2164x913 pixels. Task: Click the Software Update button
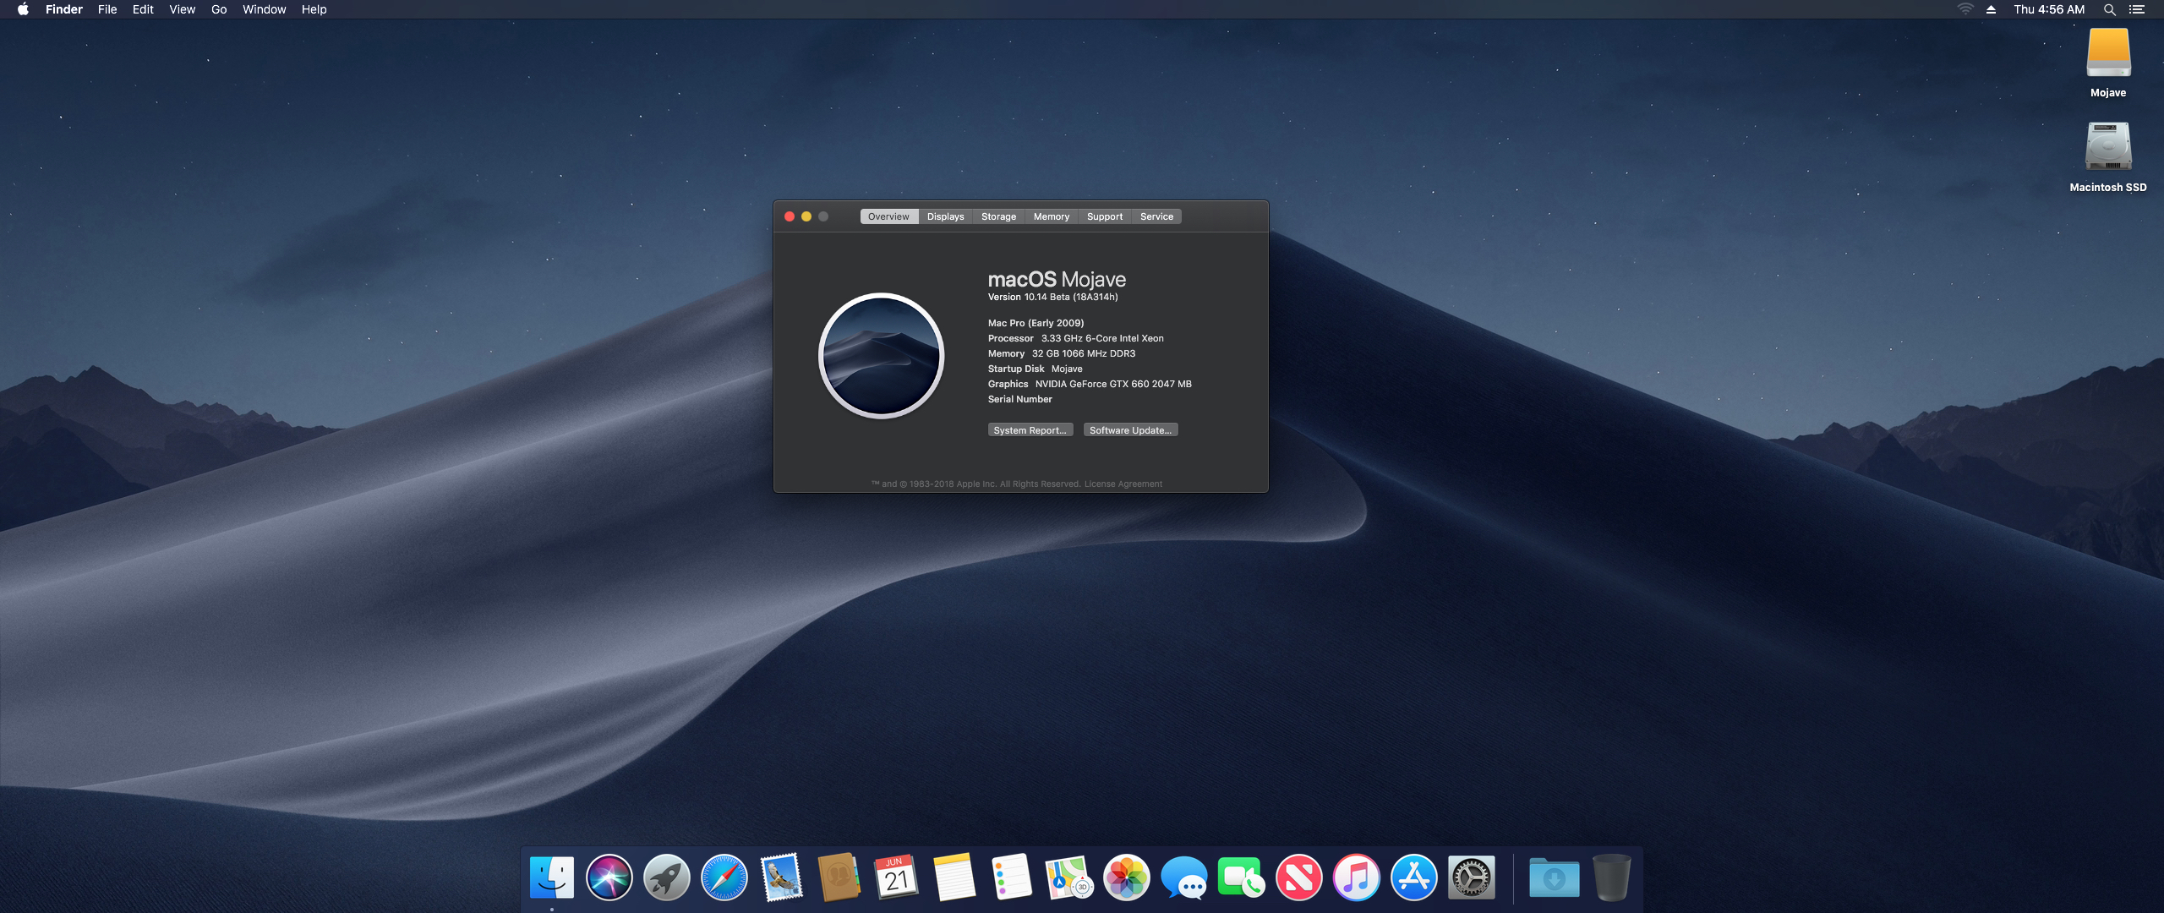(x=1130, y=430)
